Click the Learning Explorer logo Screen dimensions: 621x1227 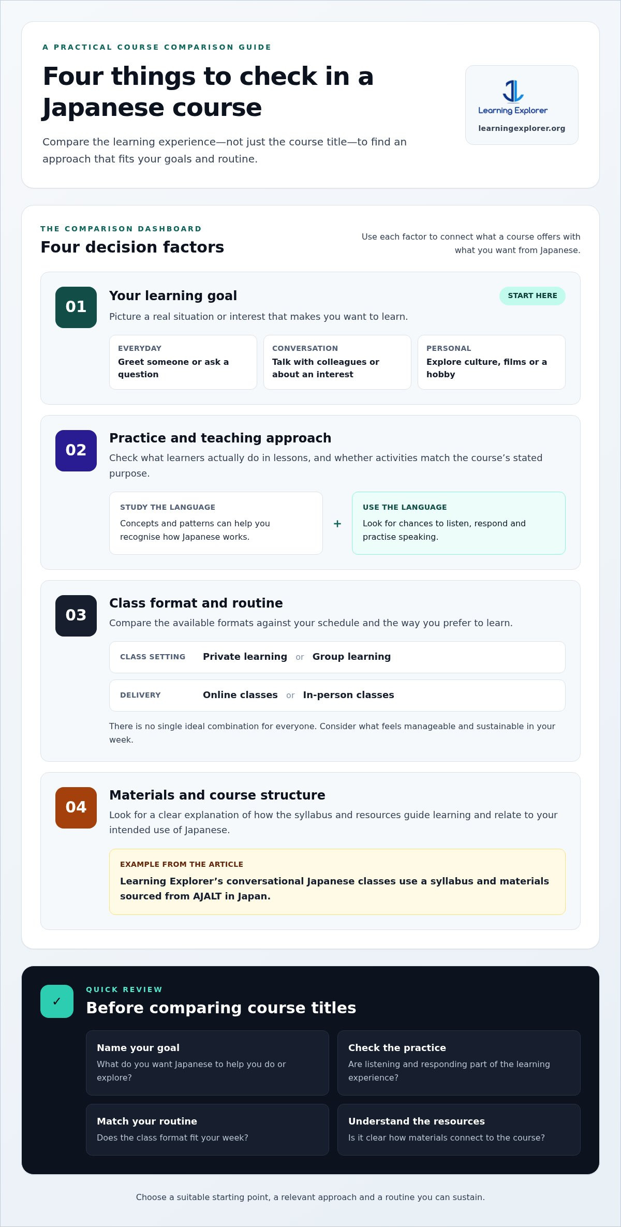(x=513, y=97)
